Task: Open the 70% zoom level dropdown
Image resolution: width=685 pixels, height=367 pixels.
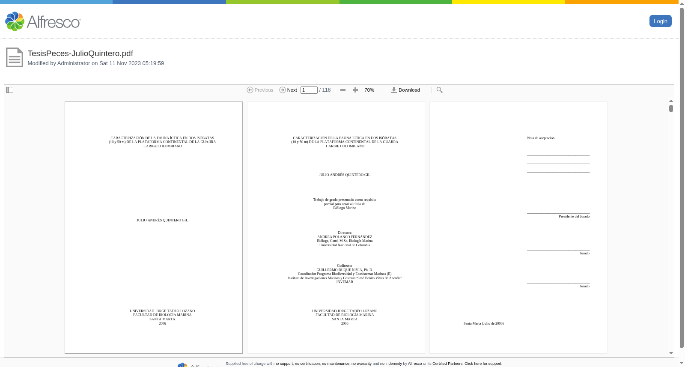Action: pos(369,90)
